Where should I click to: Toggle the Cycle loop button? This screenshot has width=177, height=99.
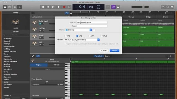pos(69,7)
